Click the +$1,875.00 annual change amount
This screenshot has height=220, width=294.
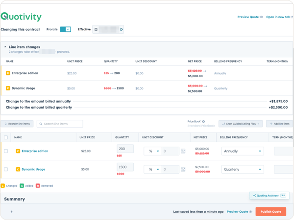coord(278,101)
